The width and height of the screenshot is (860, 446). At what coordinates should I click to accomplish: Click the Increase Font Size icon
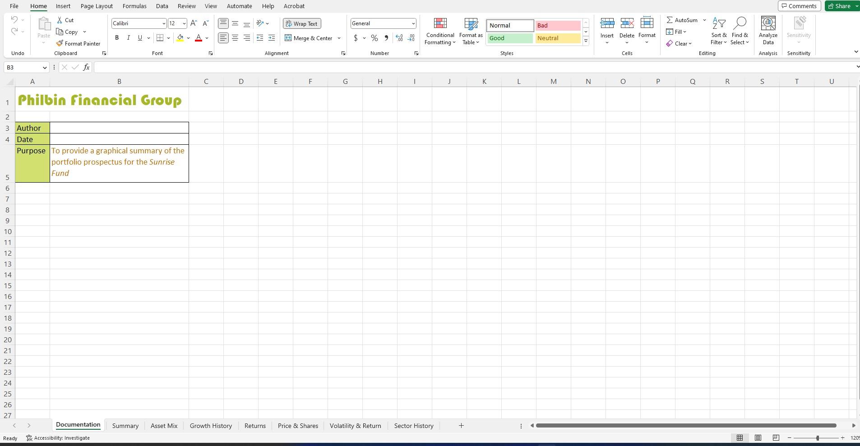(194, 23)
